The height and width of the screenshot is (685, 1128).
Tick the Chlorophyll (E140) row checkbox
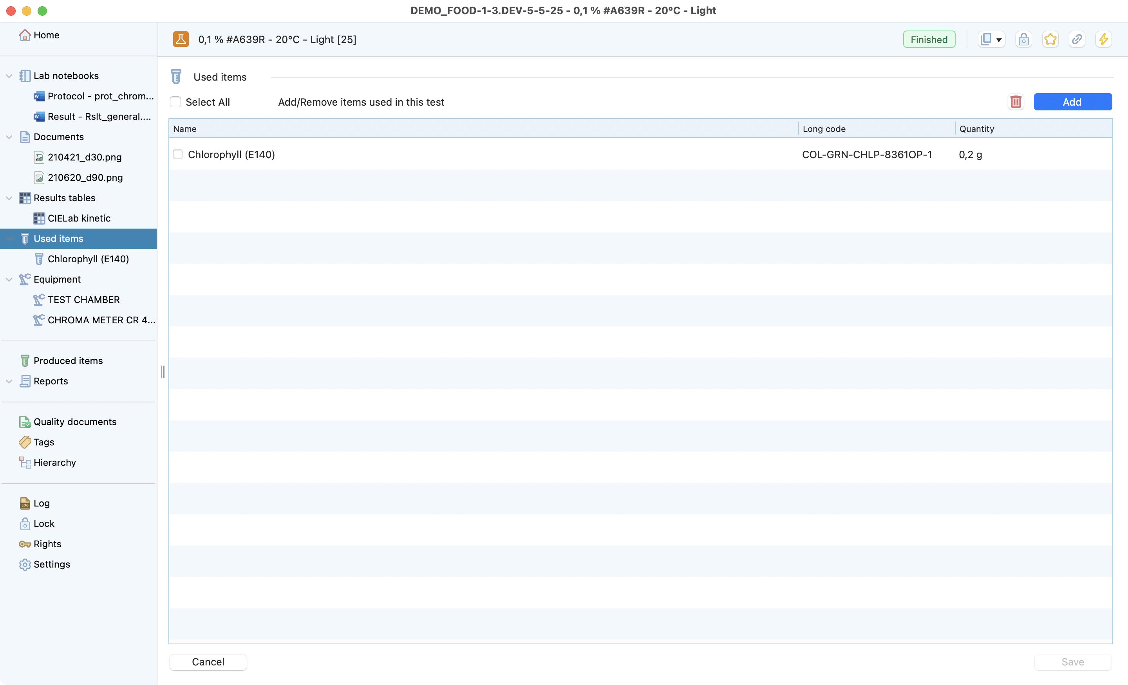[178, 154]
